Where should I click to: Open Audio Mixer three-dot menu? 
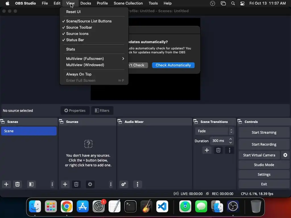138,184
